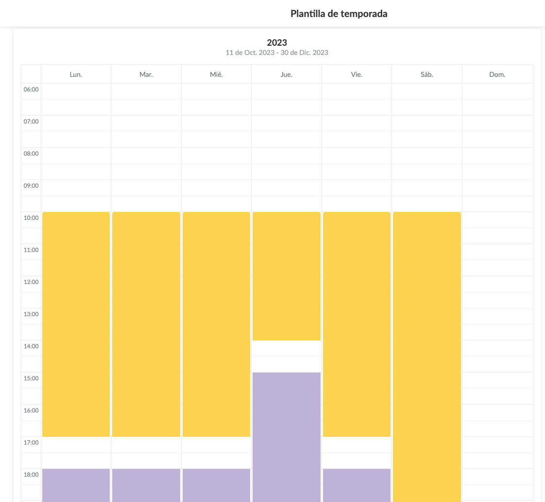The image size is (545, 502).
Task: Click the long yellow Saturday block
Action: pos(426,356)
